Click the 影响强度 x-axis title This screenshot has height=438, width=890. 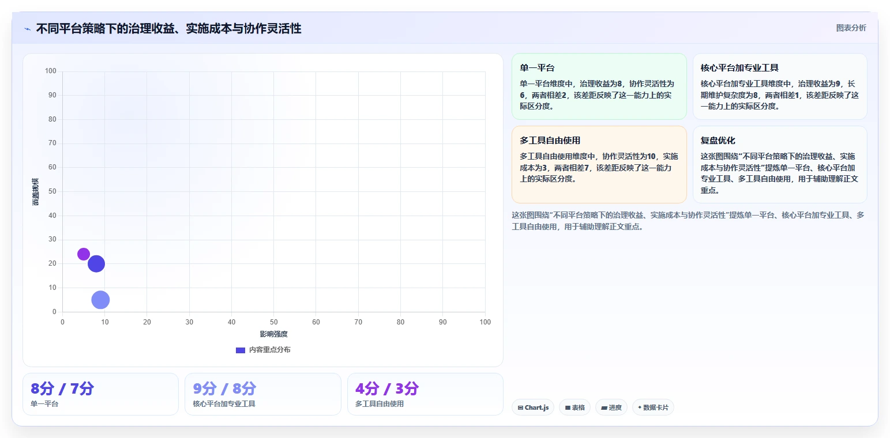coord(273,334)
